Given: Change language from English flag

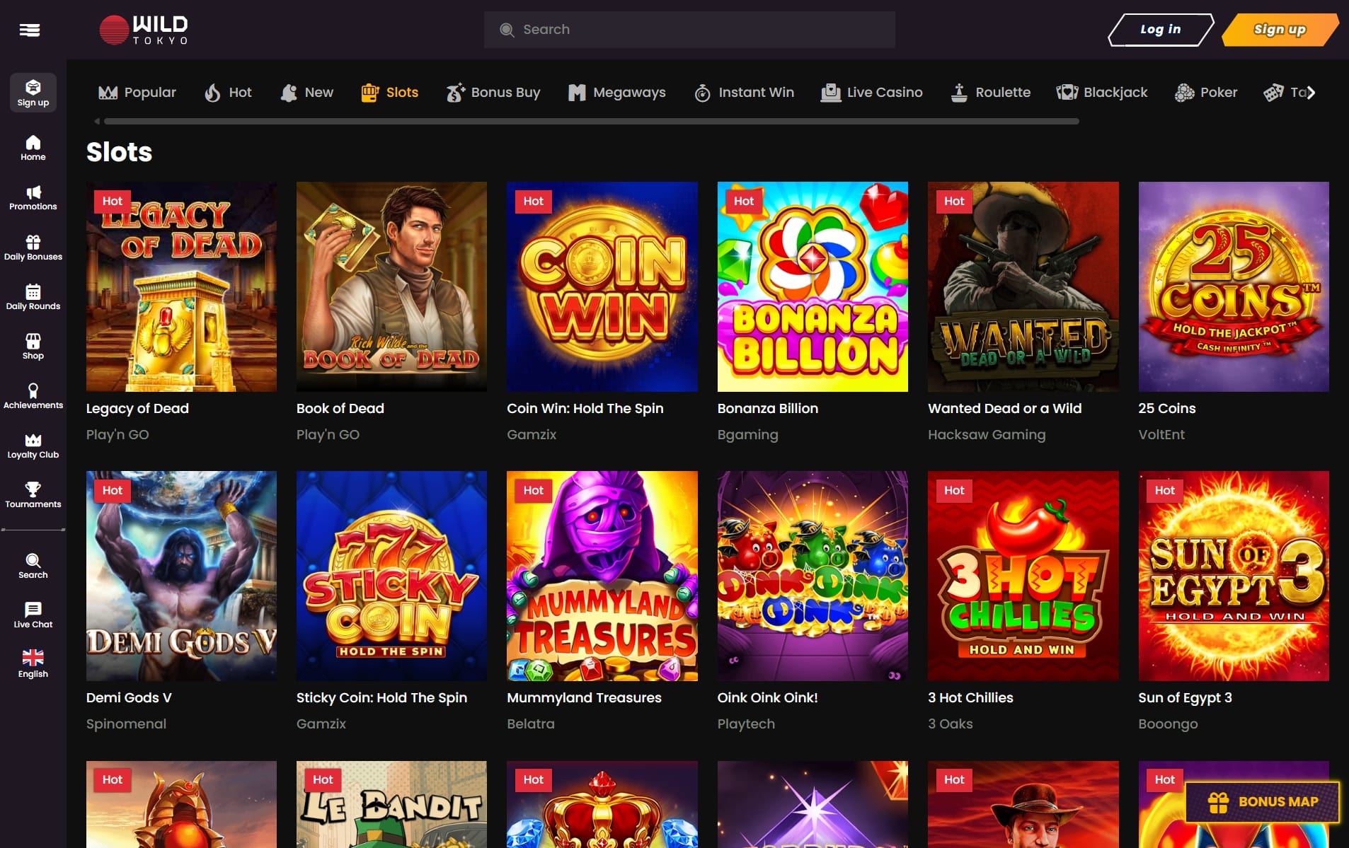Looking at the screenshot, I should click(33, 663).
